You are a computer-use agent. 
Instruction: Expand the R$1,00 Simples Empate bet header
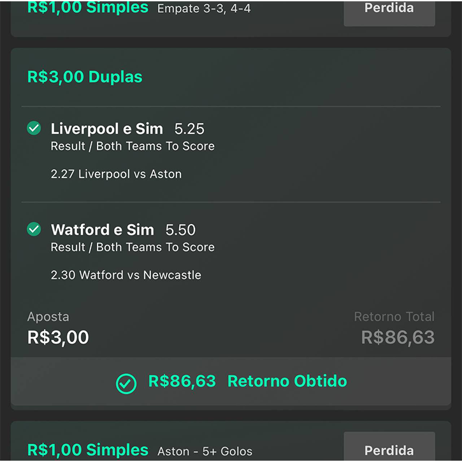pyautogui.click(x=88, y=8)
